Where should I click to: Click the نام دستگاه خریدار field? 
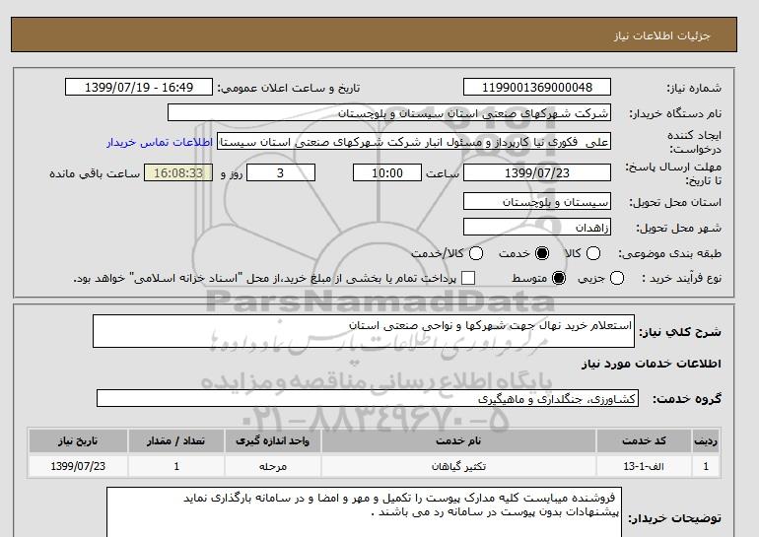pyautogui.click(x=389, y=113)
